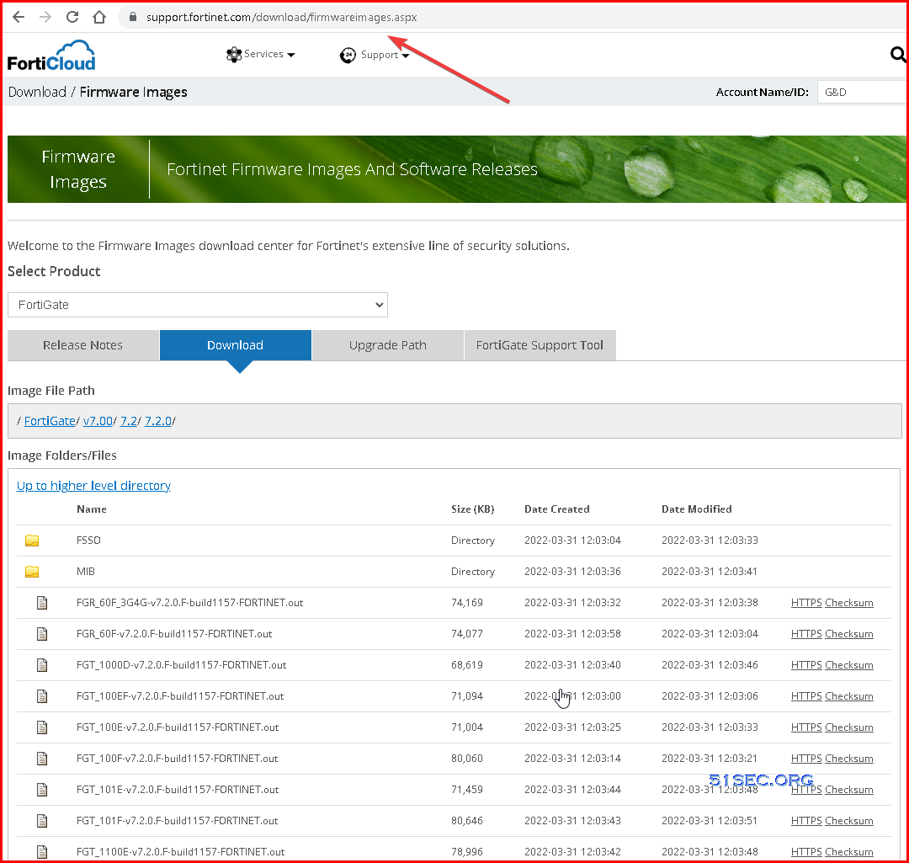Viewport: 909px width, 863px height.
Task: Click Checksum link for FGT_100EF firmware
Action: 848,696
